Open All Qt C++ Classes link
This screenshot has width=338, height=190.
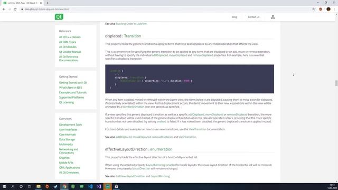(x=70, y=37)
